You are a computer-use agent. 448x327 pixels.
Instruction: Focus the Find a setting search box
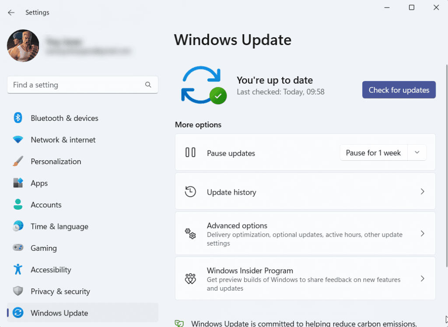click(x=83, y=85)
